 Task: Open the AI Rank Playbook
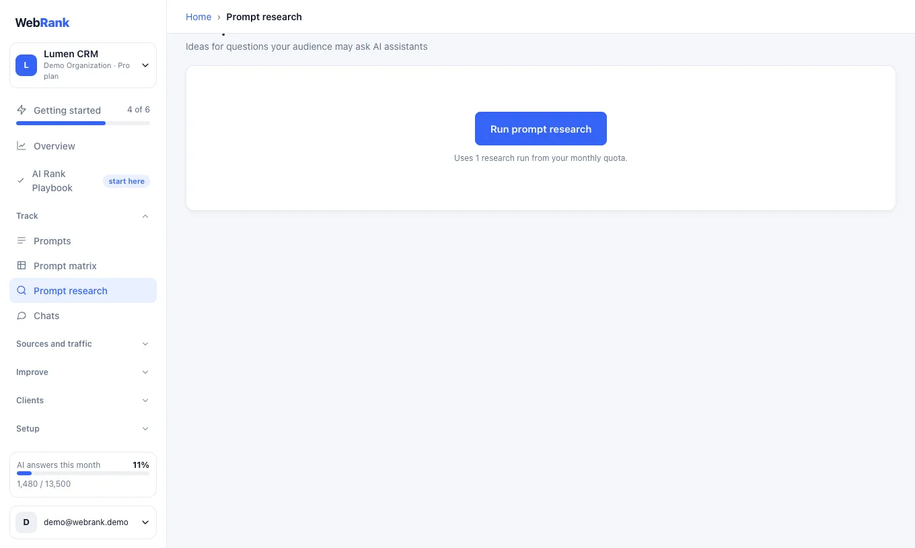click(83, 181)
